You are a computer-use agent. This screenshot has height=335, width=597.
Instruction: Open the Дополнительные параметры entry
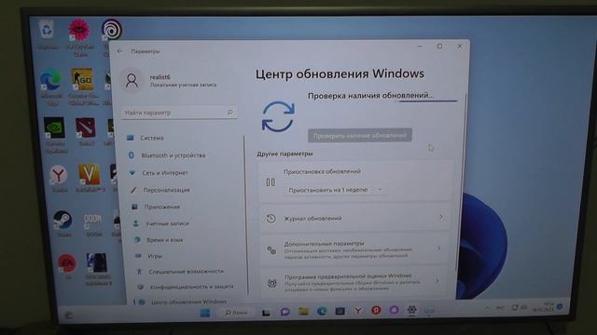(x=354, y=249)
